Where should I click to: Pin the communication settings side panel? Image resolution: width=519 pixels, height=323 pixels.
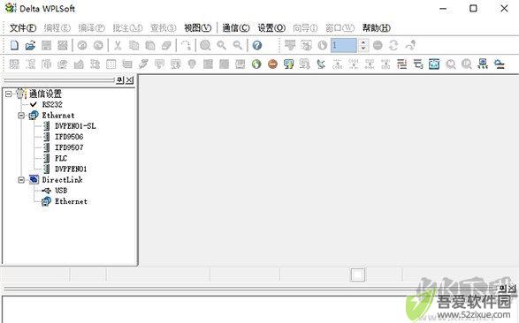120,80
